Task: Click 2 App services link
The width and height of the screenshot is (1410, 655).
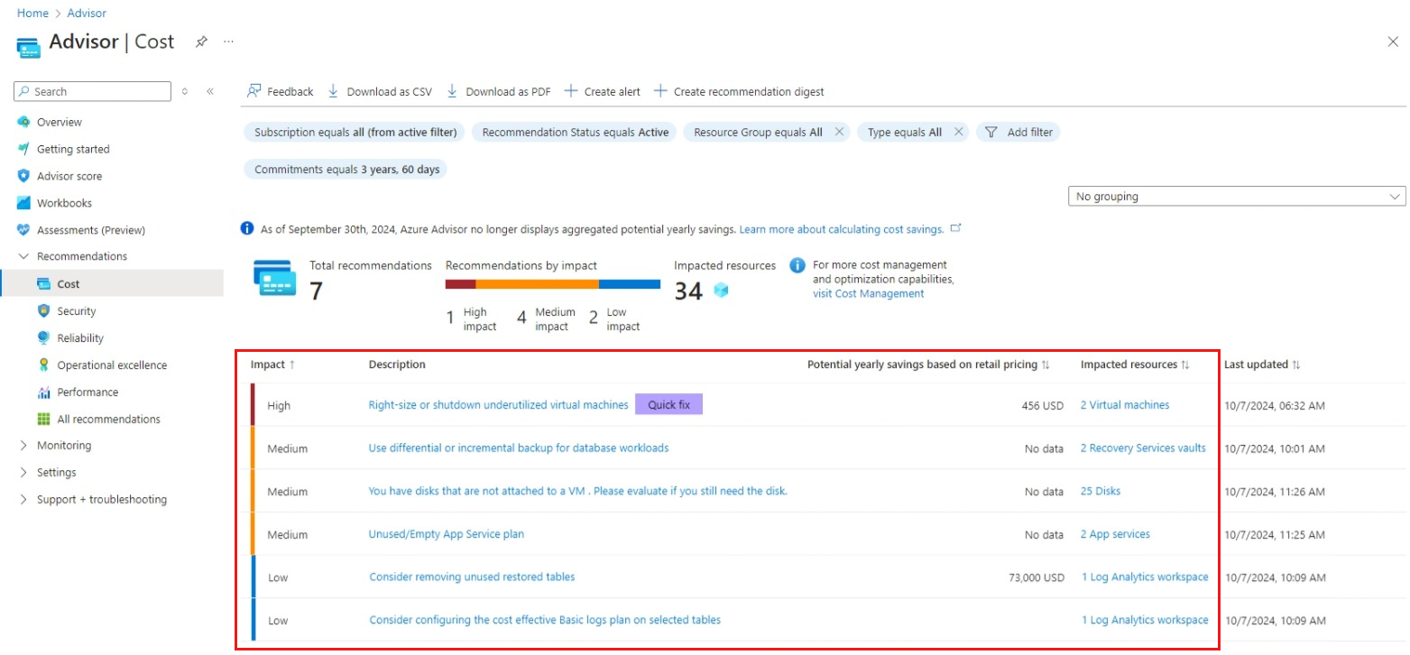Action: (1115, 534)
